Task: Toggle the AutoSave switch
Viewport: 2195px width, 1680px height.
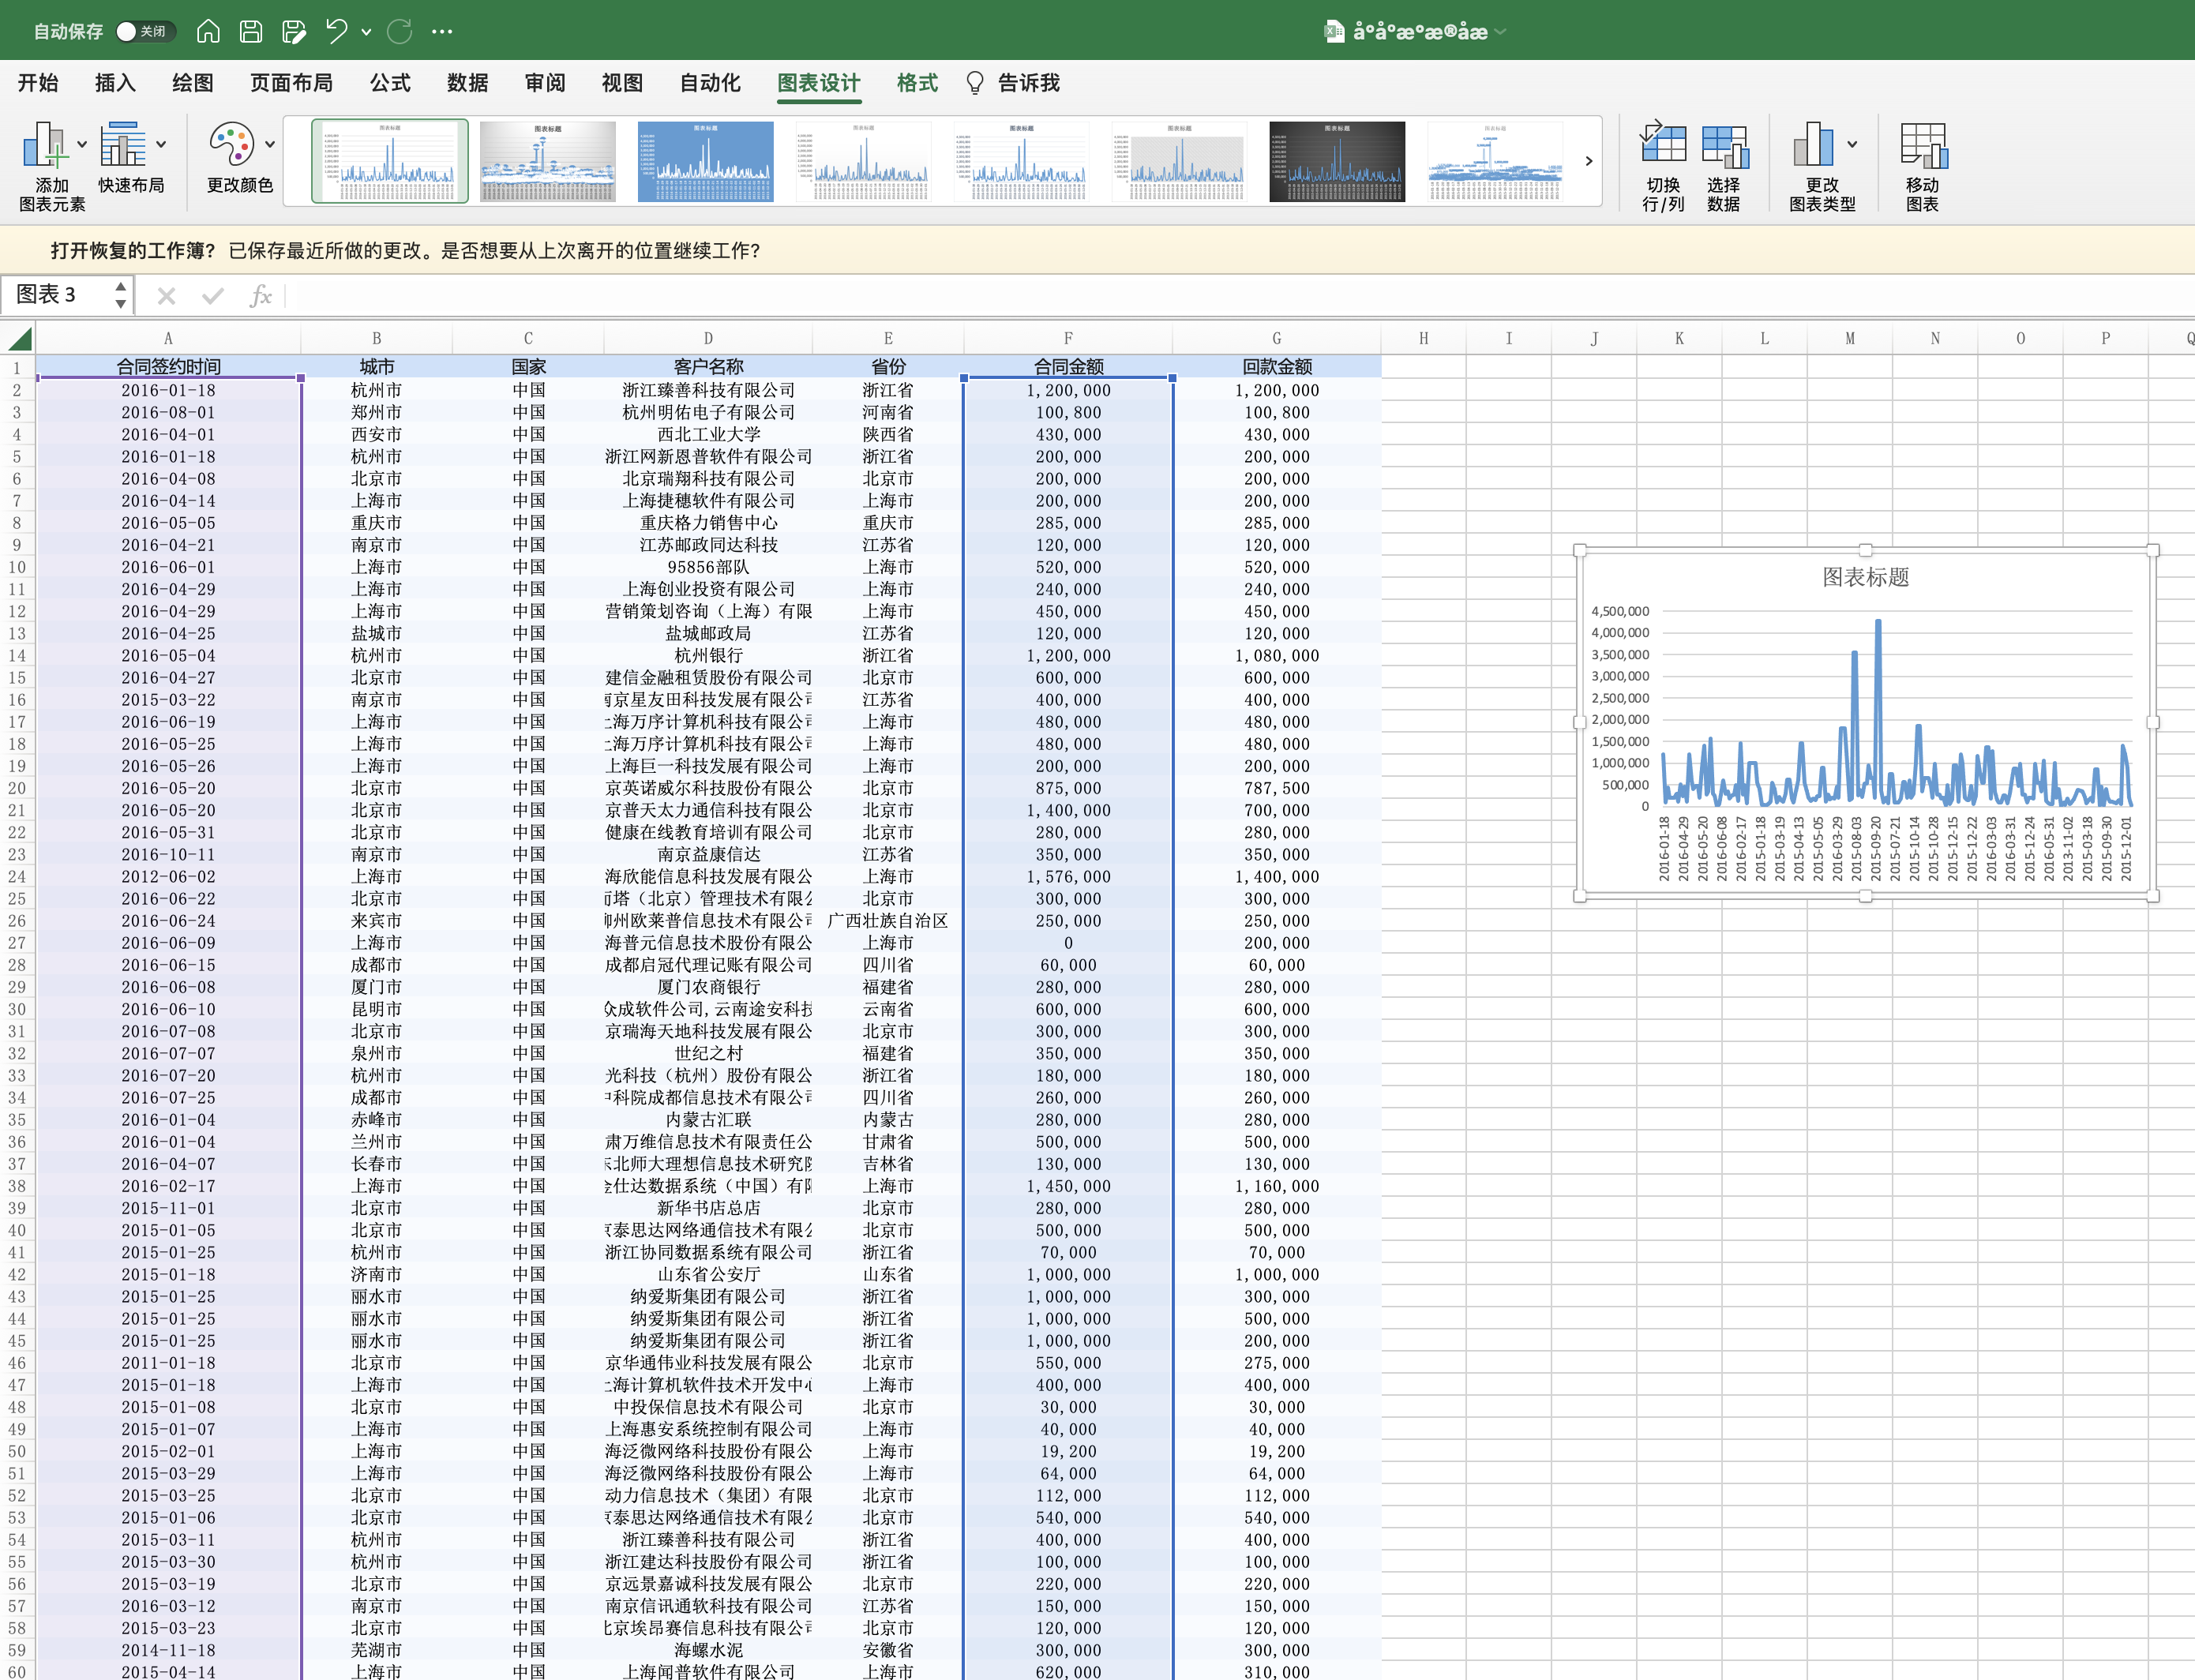Action: tap(145, 31)
